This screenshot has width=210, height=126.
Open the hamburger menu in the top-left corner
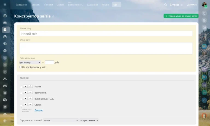(x=5, y=5)
